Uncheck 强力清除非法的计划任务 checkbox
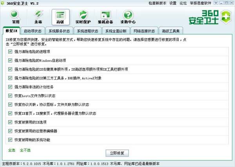 (10, 87)
